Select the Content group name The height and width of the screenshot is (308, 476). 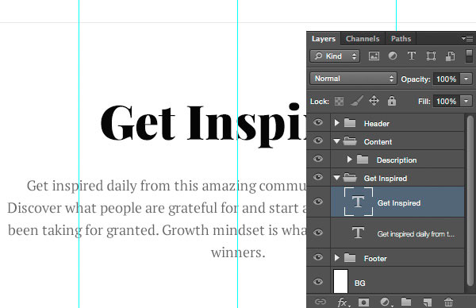378,142
